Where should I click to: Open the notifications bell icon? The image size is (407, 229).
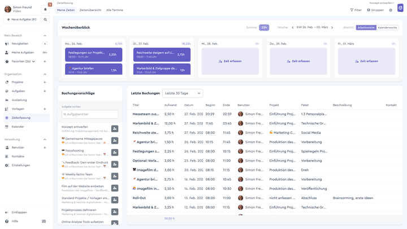pyautogui.click(x=45, y=9)
